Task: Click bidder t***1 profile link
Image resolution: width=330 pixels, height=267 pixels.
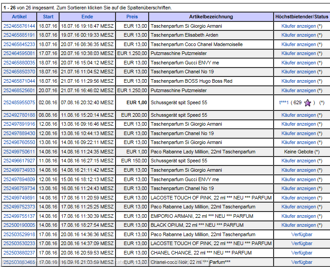Action: tap(284, 102)
